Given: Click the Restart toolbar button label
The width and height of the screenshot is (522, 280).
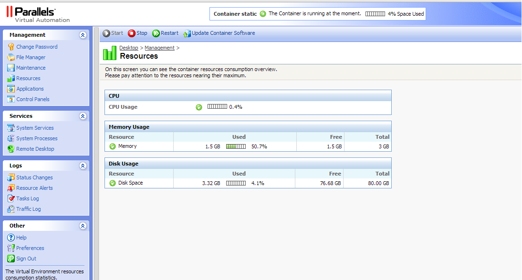Looking at the screenshot, I should coord(169,33).
